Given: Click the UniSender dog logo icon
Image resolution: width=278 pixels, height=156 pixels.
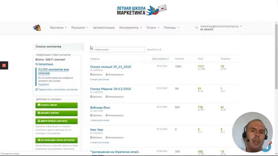Looking at the screenshot, I should tap(37, 28).
